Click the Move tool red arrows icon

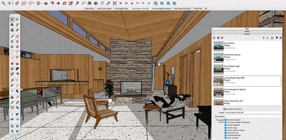[58, 3]
